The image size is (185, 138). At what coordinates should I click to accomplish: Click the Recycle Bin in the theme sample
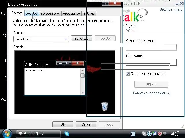coord(105,106)
